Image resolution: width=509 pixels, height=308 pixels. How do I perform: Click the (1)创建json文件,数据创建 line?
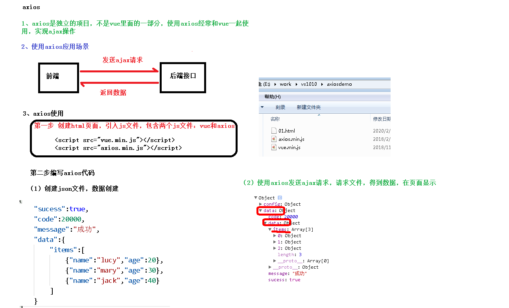pyautogui.click(x=74, y=188)
